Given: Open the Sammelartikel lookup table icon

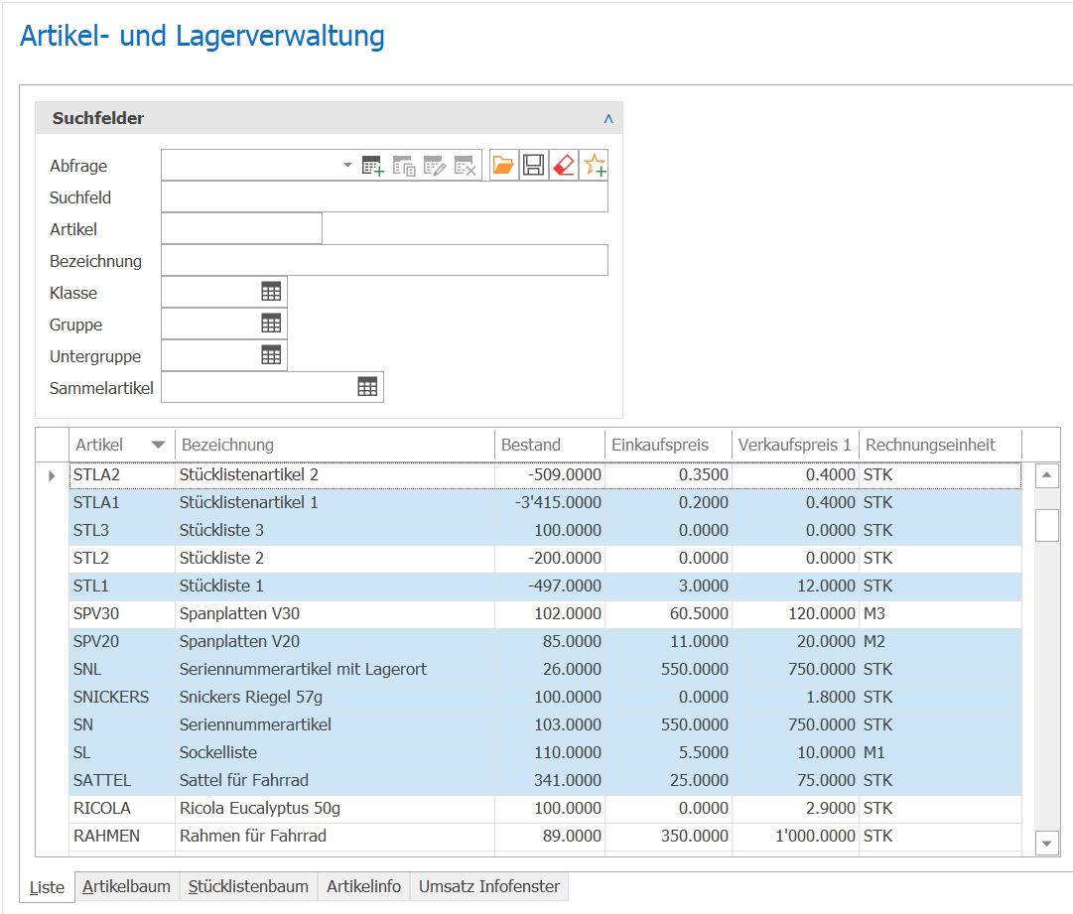Looking at the screenshot, I should click(x=367, y=387).
